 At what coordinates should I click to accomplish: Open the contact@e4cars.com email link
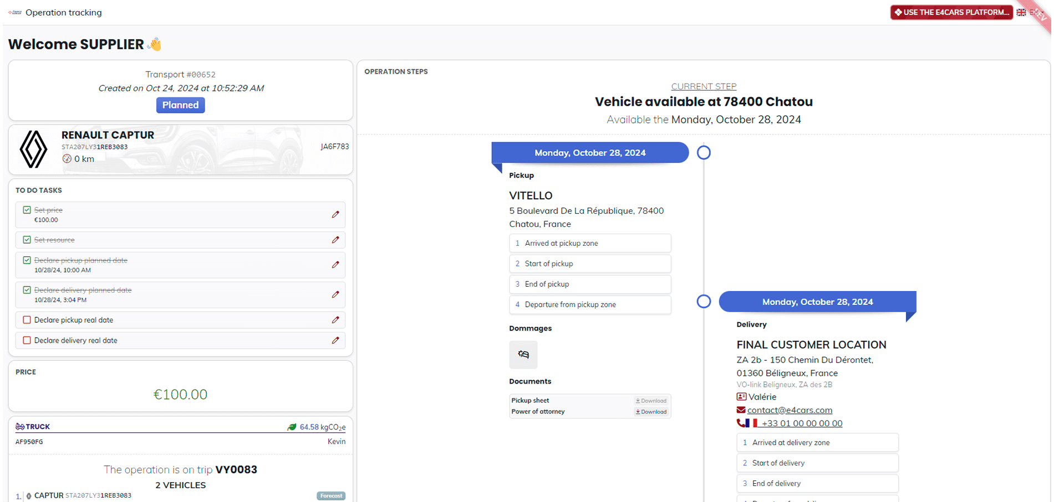[790, 410]
